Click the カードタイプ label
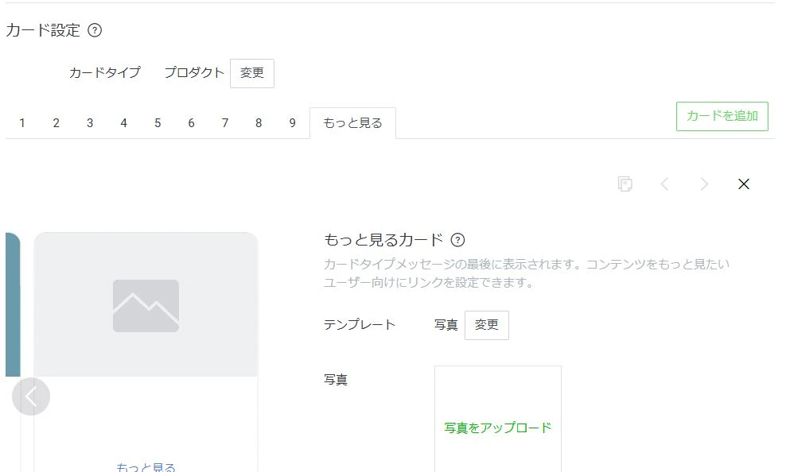786x472 pixels. (x=105, y=73)
